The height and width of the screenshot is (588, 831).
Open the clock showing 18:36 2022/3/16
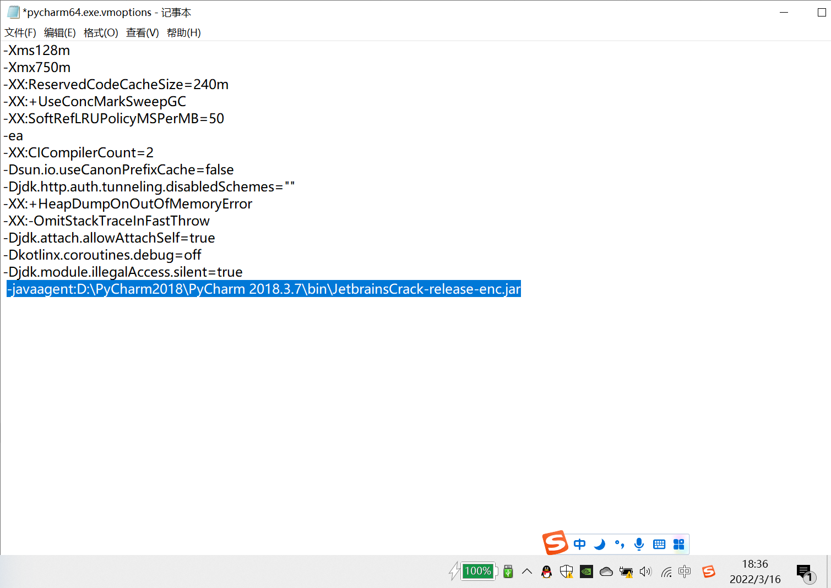pyautogui.click(x=755, y=571)
